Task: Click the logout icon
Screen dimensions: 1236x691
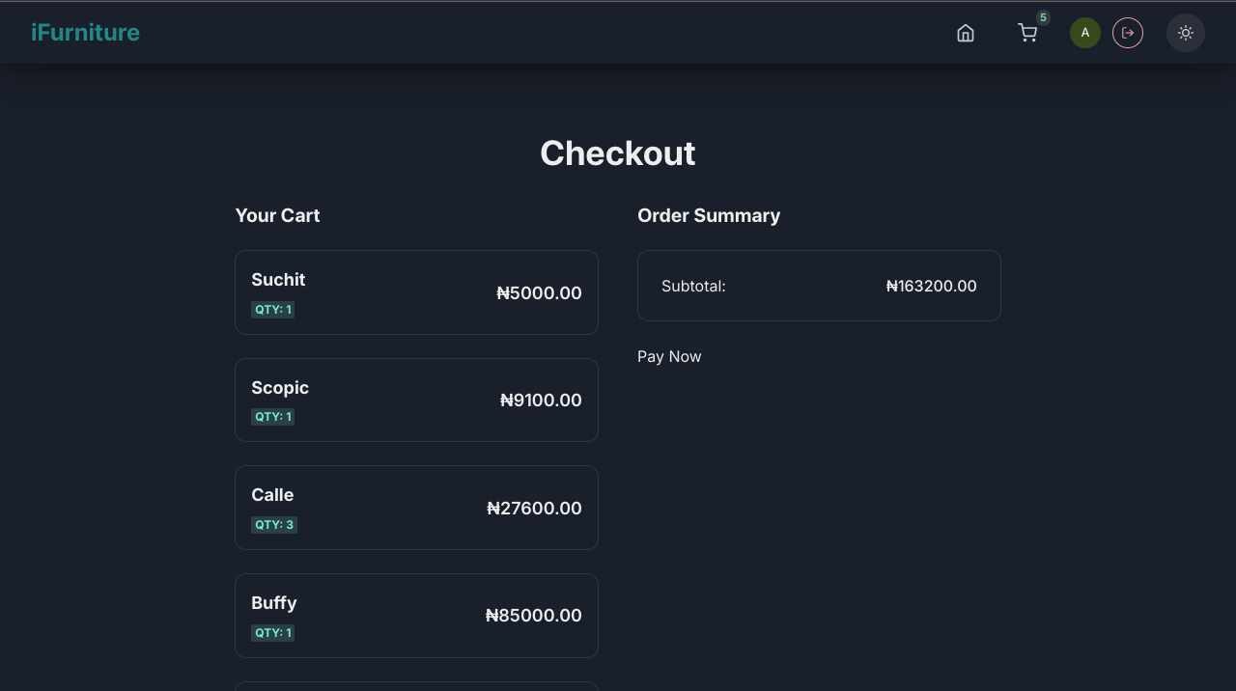Action: (1128, 33)
